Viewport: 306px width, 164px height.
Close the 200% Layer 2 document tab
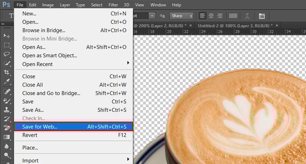tap(191, 25)
